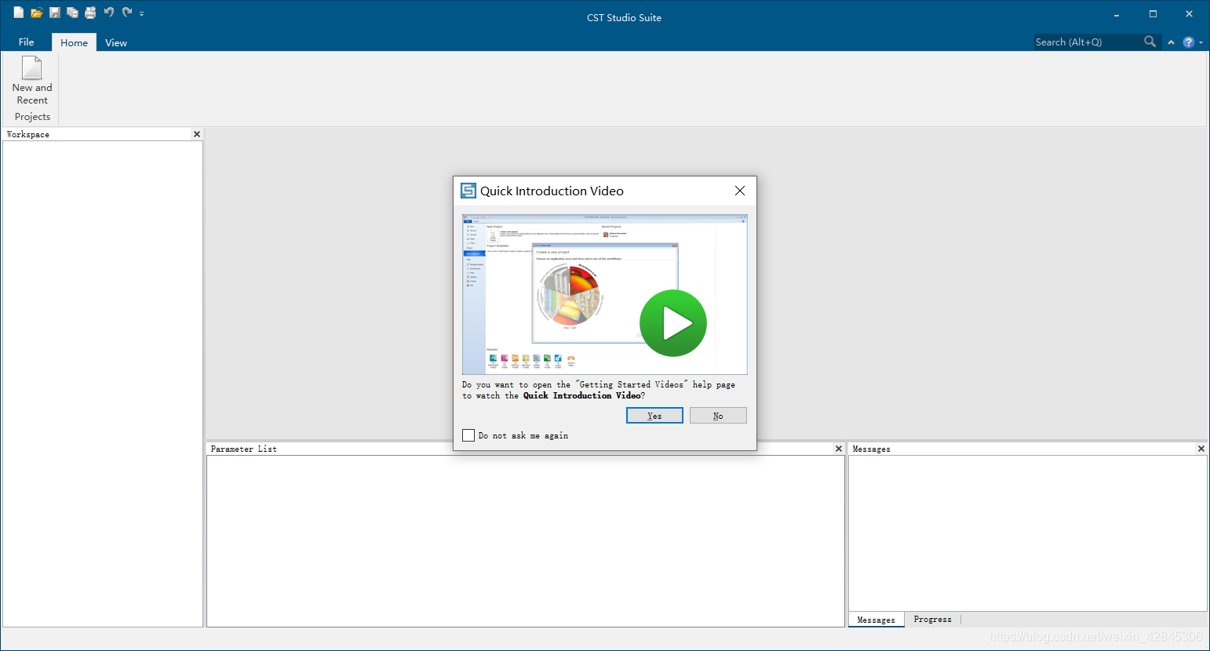Expand quick access toolbar customization arrow
The width and height of the screenshot is (1210, 651).
[x=142, y=13]
